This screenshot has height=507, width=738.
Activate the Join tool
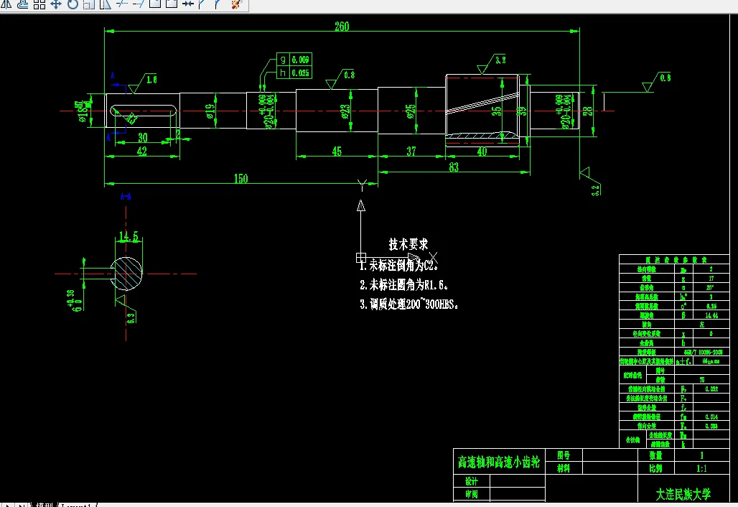pyautogui.click(x=188, y=4)
